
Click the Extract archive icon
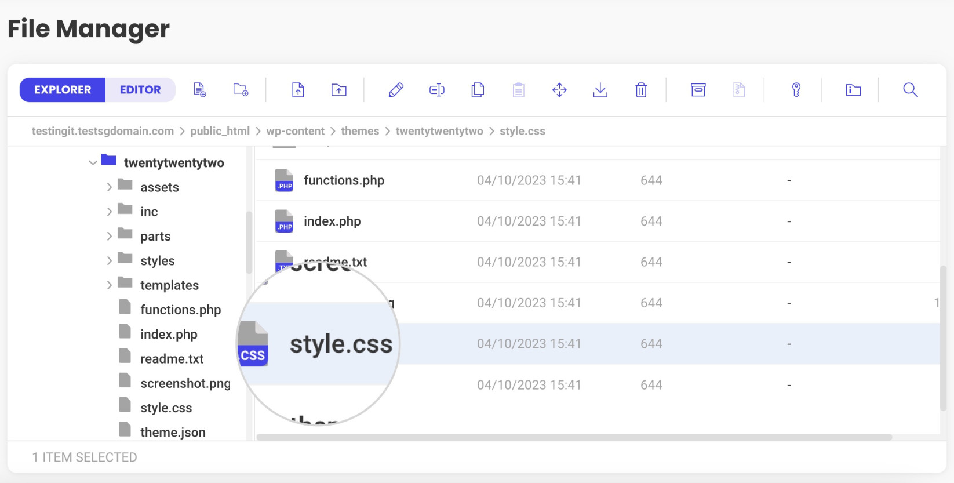click(739, 90)
